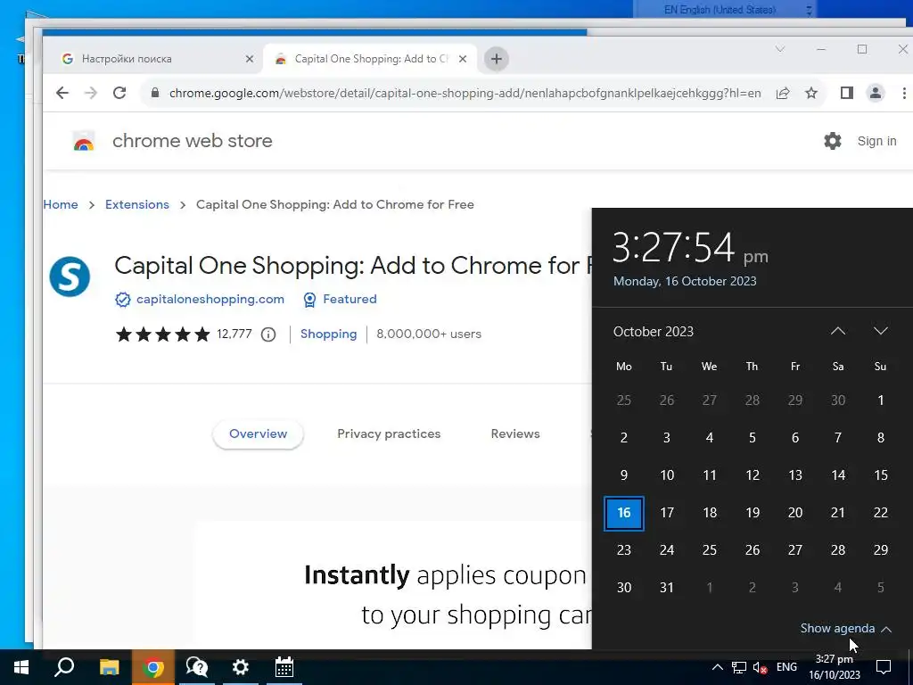
Task: Go back using Chrome's back arrow
Action: click(x=62, y=93)
